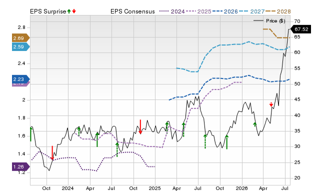The width and height of the screenshot is (320, 191).
Task: Click the light blue 2.59 value tag
Action: point(21,46)
